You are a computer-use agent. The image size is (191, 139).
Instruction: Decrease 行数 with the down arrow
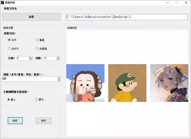(31, 59)
